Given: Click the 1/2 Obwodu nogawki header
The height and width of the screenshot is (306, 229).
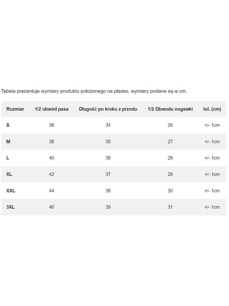Looking at the screenshot, I should click(x=170, y=109).
